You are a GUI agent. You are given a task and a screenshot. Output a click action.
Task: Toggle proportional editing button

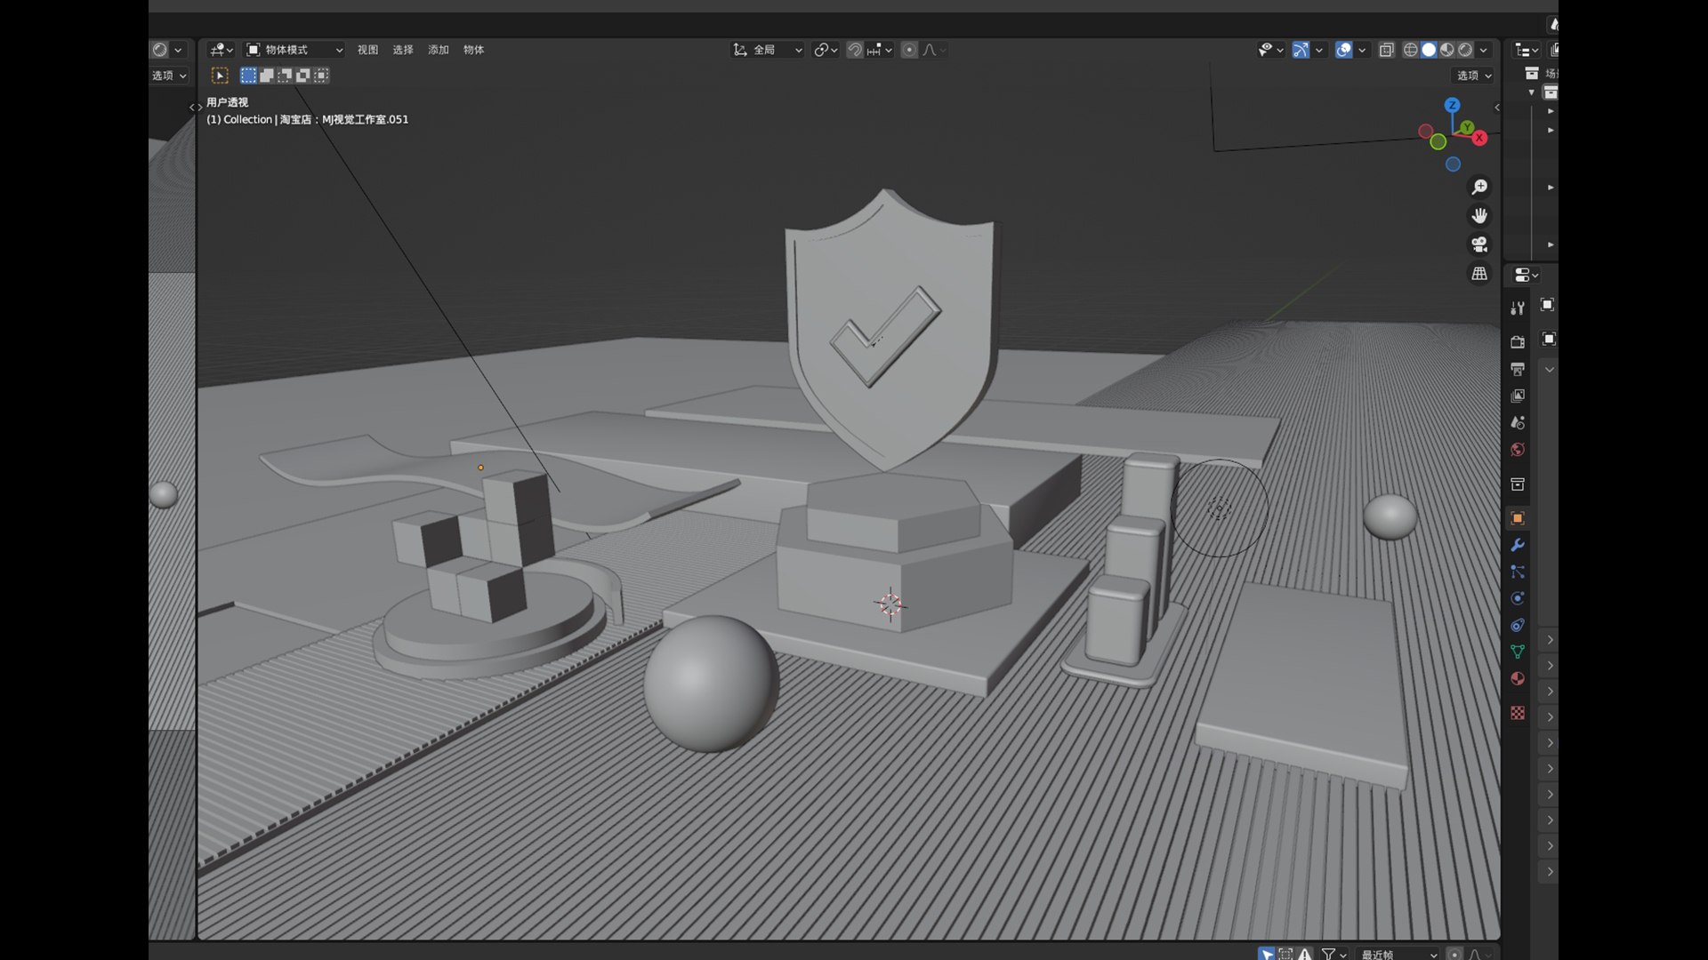coord(909,50)
